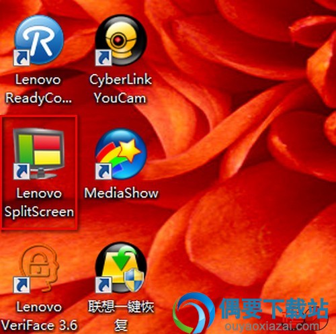The width and height of the screenshot is (336, 334).
Task: Click the "CyberLink YouCam" label text
Action: tap(120, 89)
